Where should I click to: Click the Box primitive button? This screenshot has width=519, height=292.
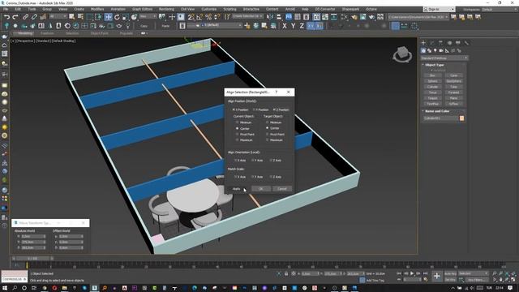click(x=432, y=75)
